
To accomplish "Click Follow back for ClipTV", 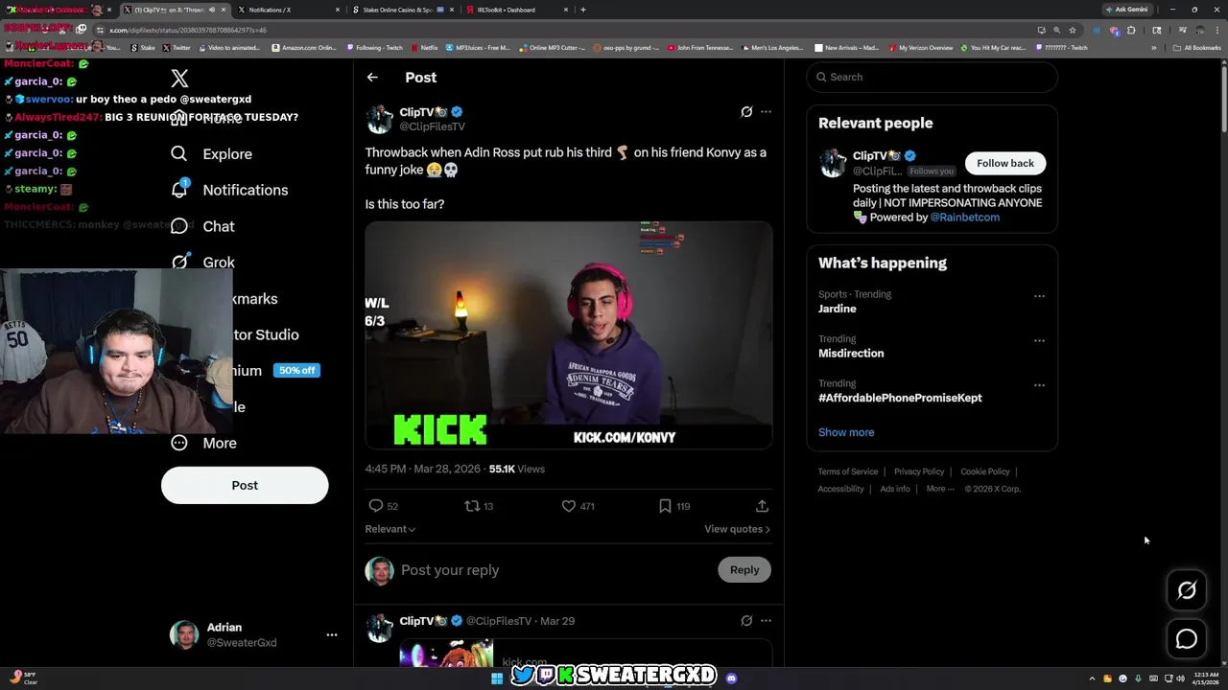I will click(x=1005, y=163).
